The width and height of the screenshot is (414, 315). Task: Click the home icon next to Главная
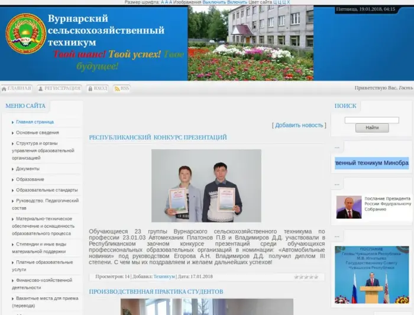point(4,88)
